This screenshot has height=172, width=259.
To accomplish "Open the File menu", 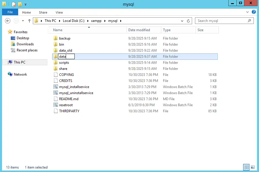I will 10,12.
